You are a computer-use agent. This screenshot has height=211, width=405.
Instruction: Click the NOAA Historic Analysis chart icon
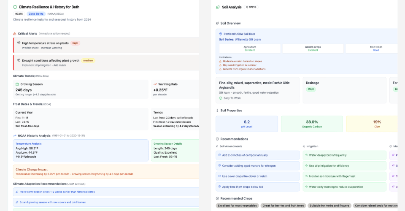(15, 135)
